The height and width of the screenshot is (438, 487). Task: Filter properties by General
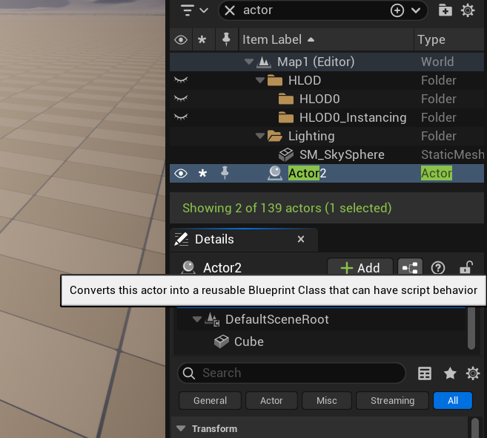pyautogui.click(x=210, y=400)
